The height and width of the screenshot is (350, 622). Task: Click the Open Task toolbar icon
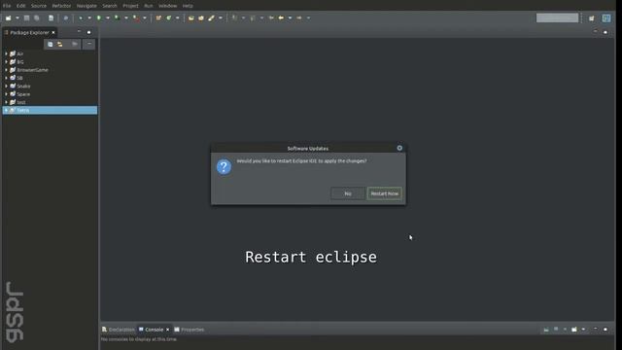tap(201, 17)
